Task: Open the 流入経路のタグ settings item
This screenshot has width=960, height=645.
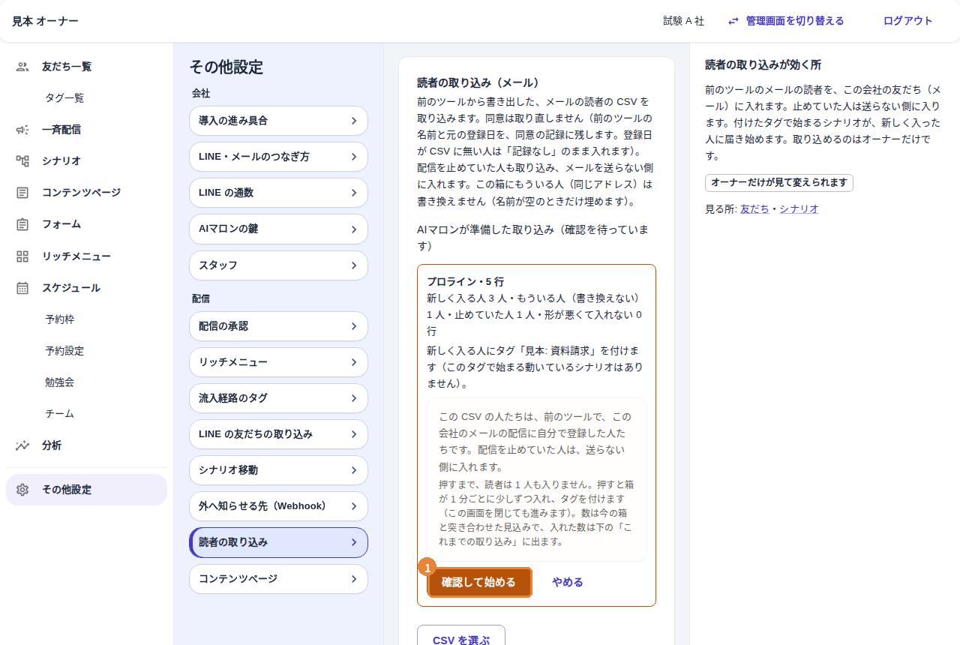Action: tap(278, 398)
